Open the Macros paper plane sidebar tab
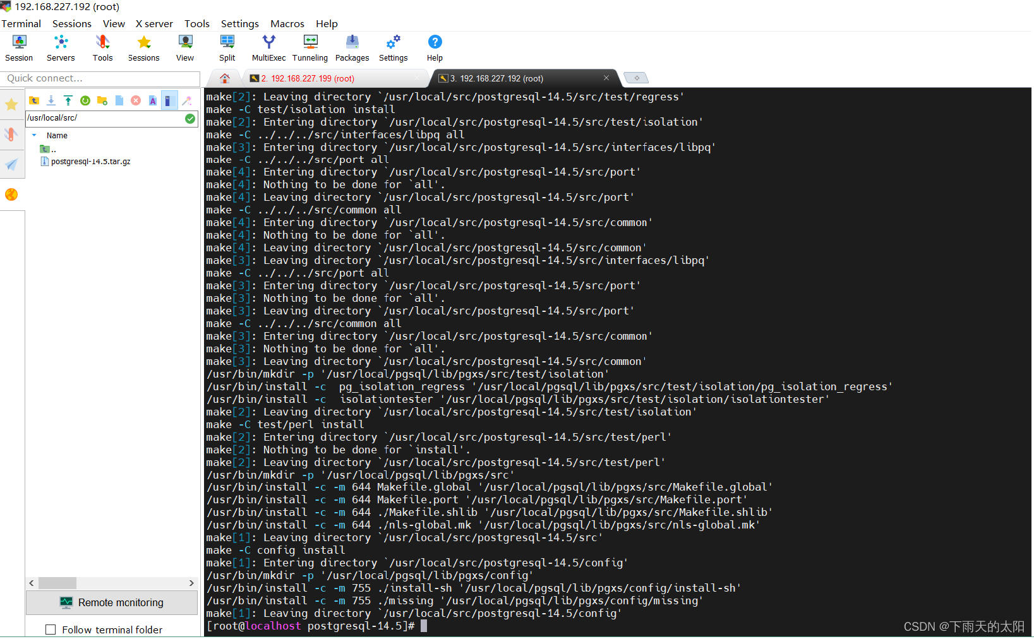This screenshot has height=639, width=1034. coord(11,164)
